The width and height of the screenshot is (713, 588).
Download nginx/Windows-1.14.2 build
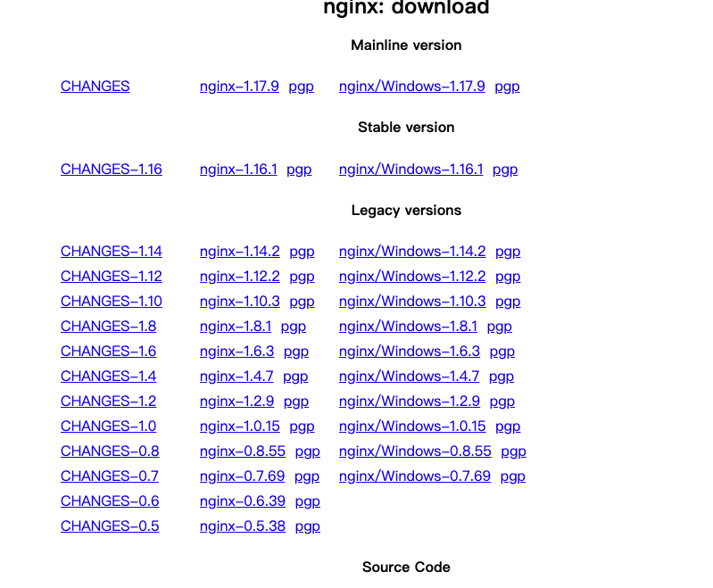(x=412, y=251)
